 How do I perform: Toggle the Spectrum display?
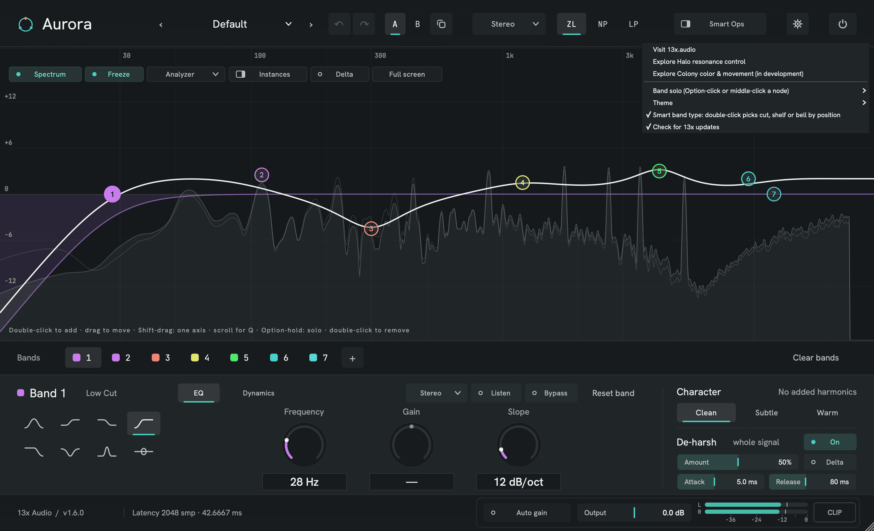[45, 74]
